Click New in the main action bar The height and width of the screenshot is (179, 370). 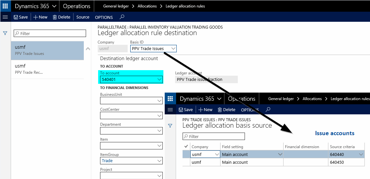[40, 17]
